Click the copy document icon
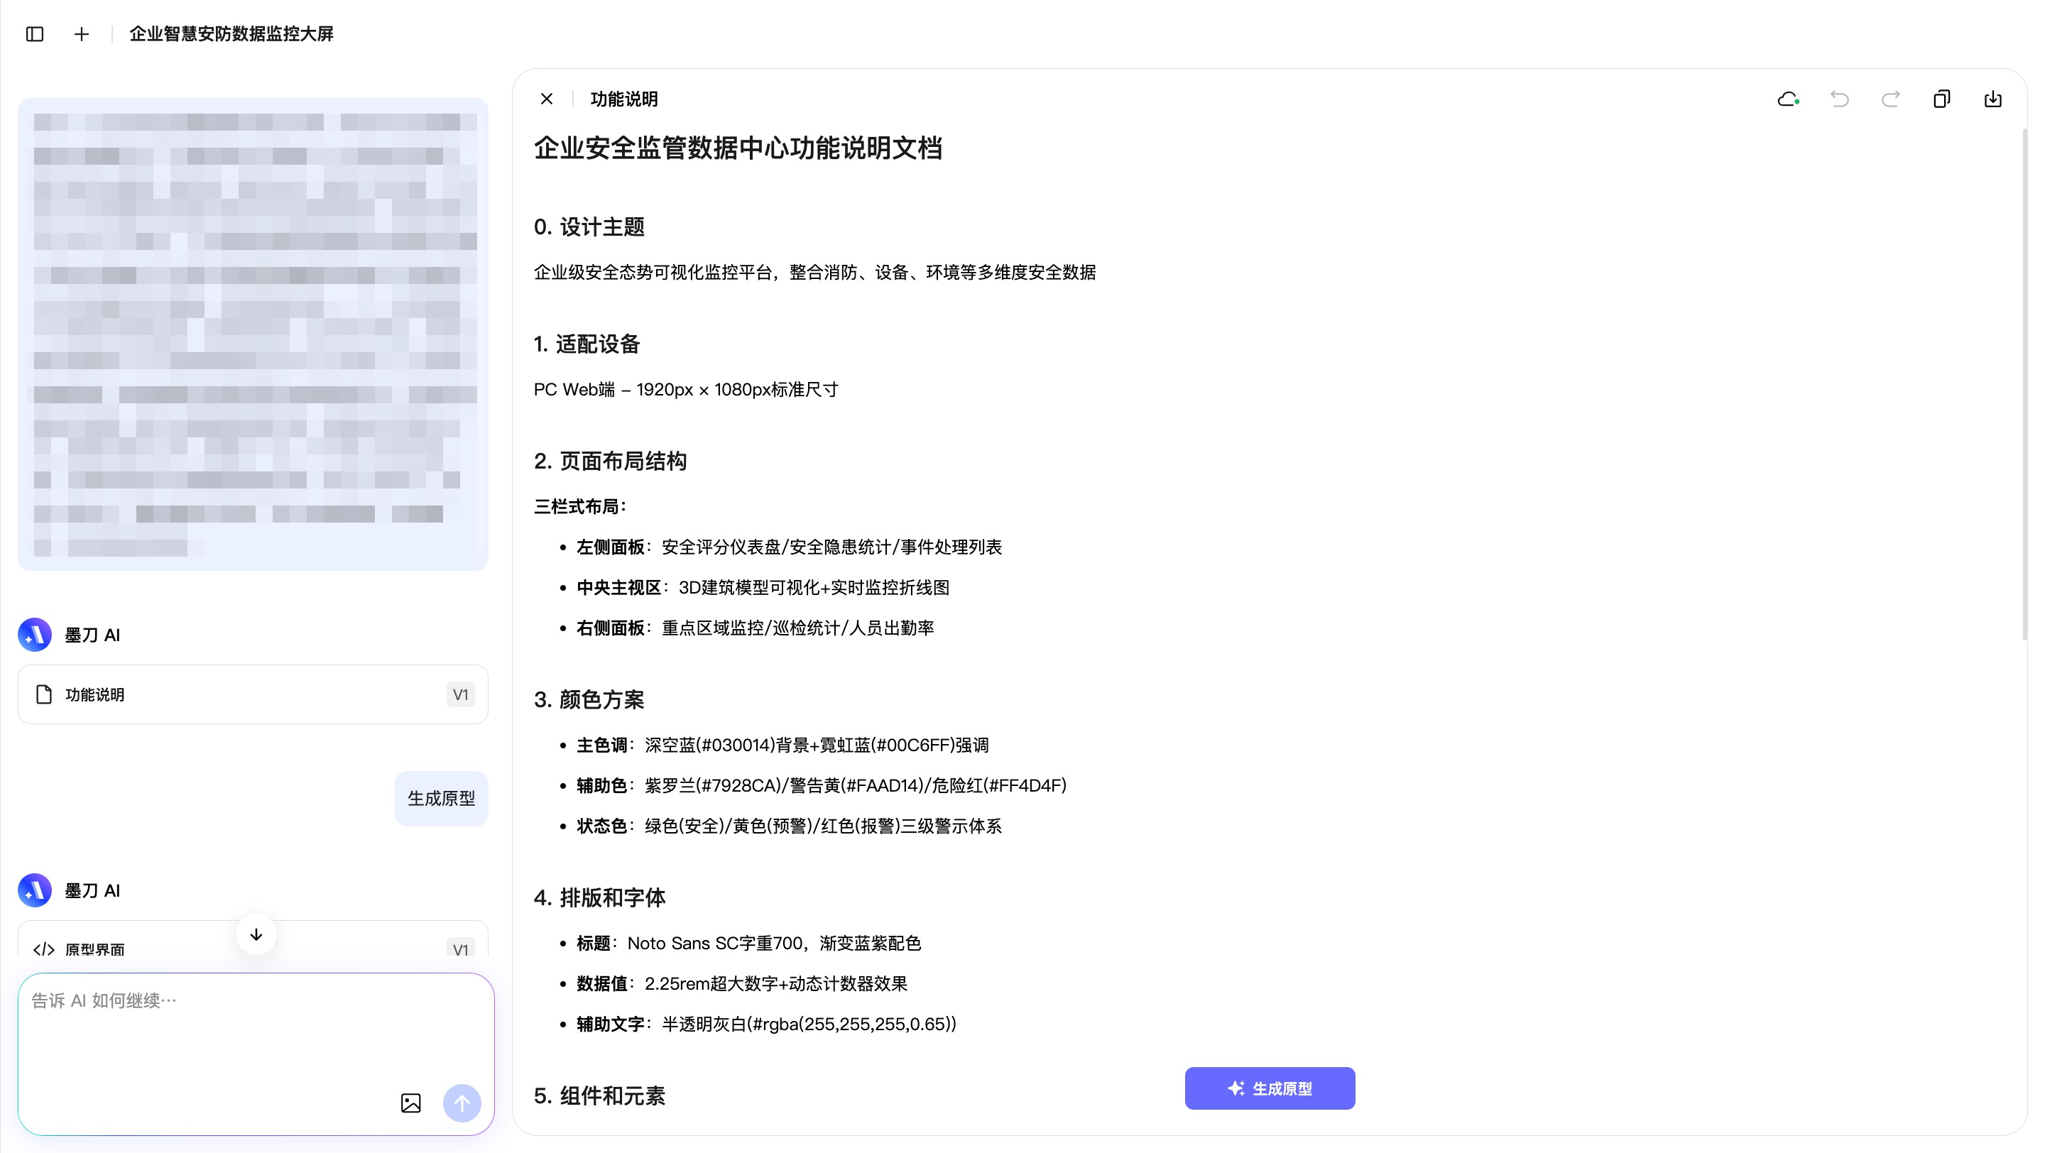 tap(1941, 99)
